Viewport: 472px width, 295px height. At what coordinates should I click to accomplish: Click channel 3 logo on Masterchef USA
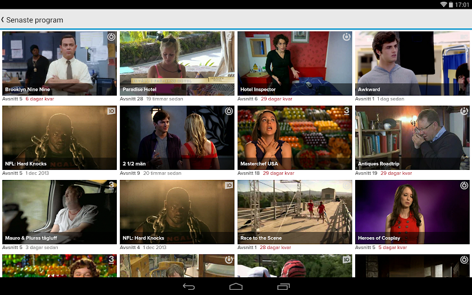coord(347,111)
